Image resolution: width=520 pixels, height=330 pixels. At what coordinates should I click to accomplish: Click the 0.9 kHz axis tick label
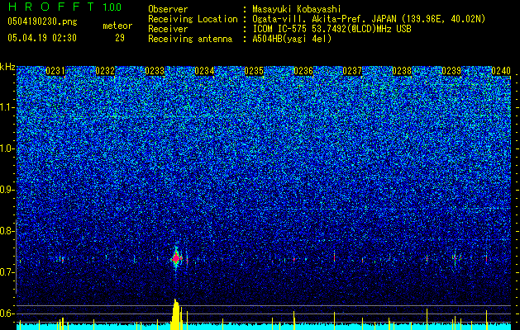click(7, 190)
